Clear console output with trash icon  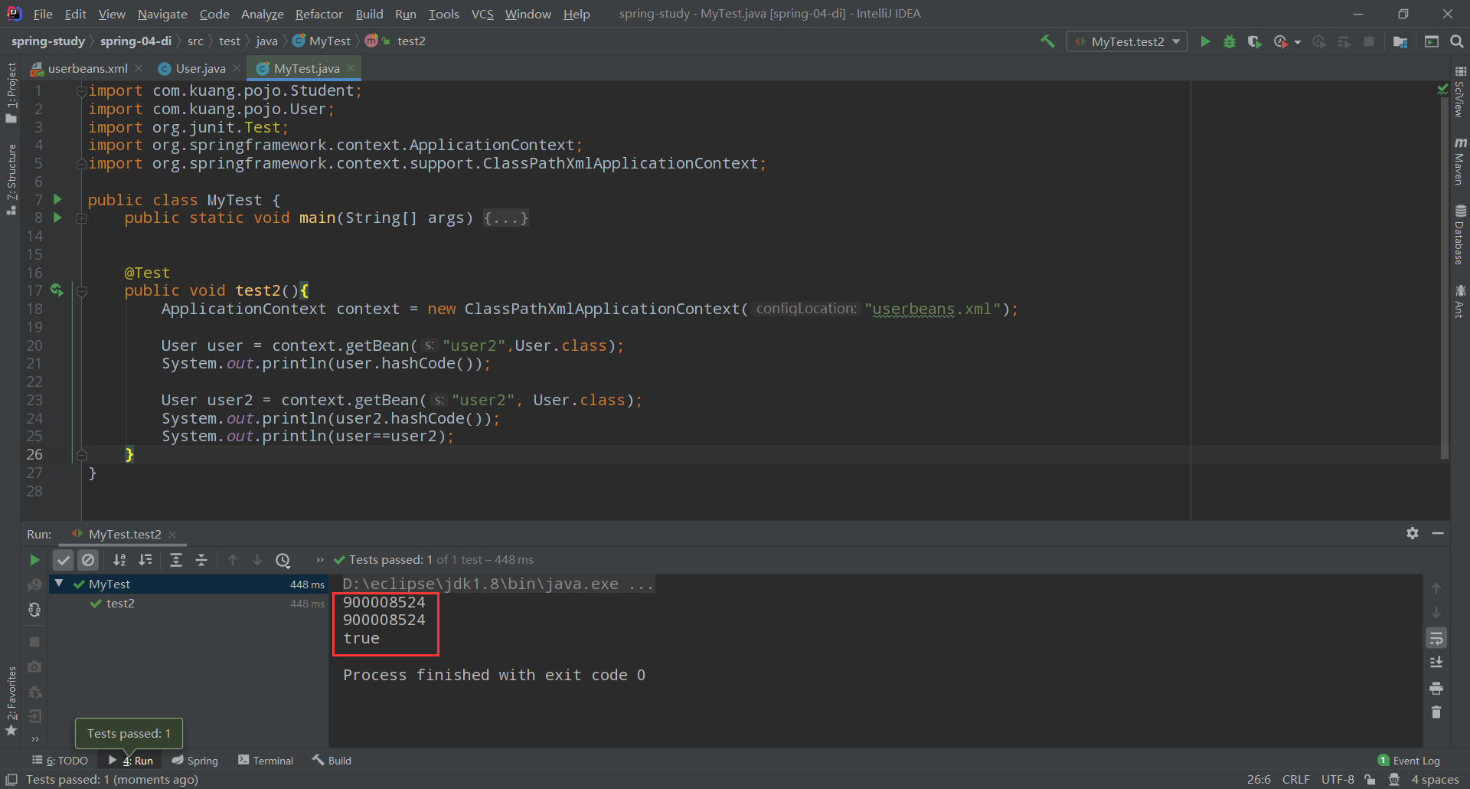(1436, 712)
